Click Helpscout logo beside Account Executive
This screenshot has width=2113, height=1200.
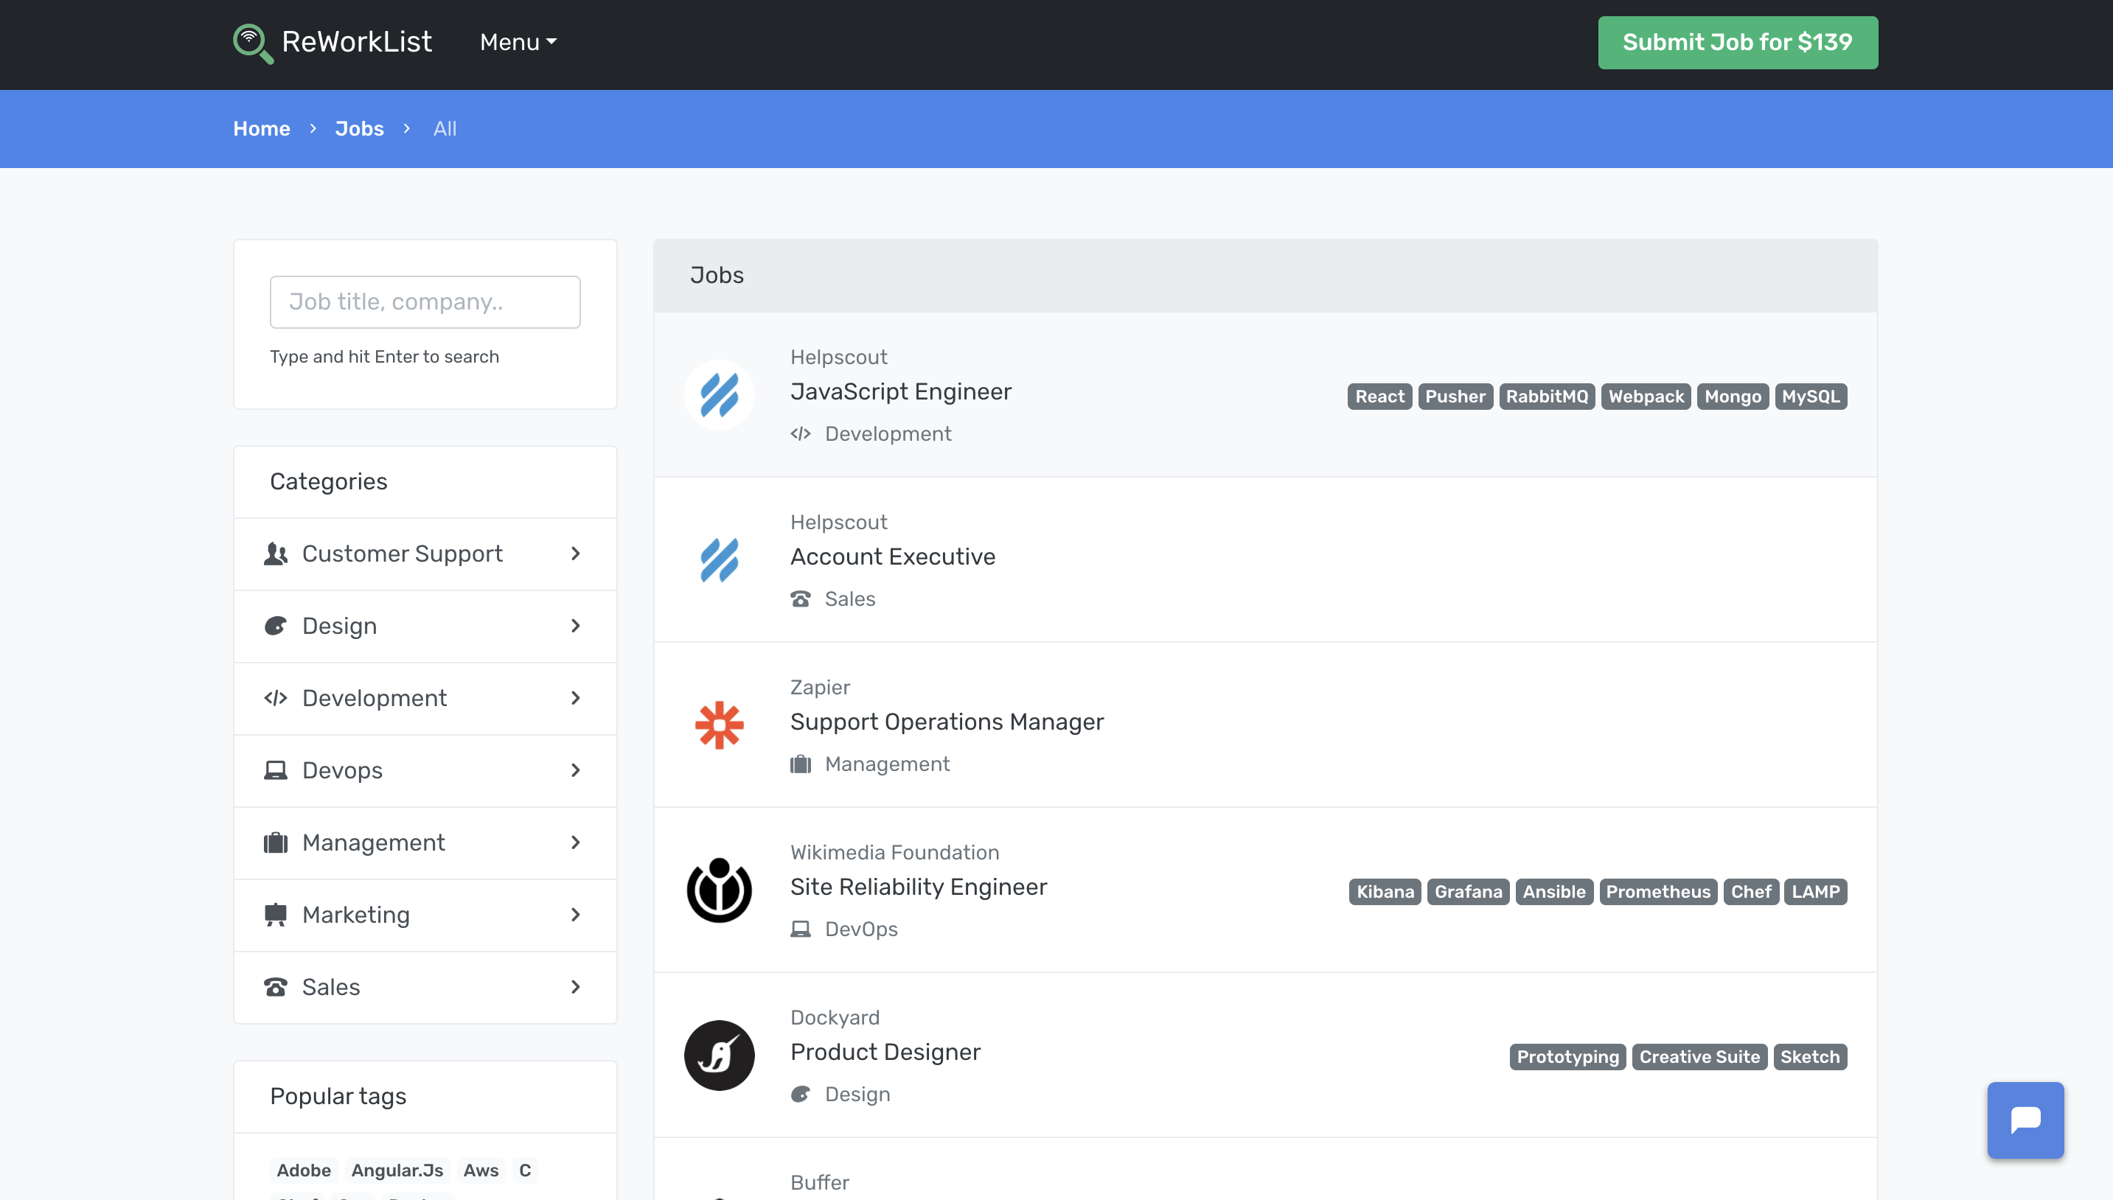pyautogui.click(x=719, y=559)
